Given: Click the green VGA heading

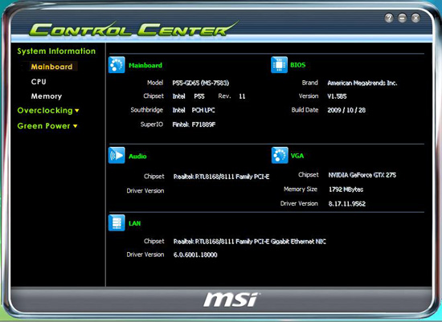Looking at the screenshot, I should click(x=297, y=156).
